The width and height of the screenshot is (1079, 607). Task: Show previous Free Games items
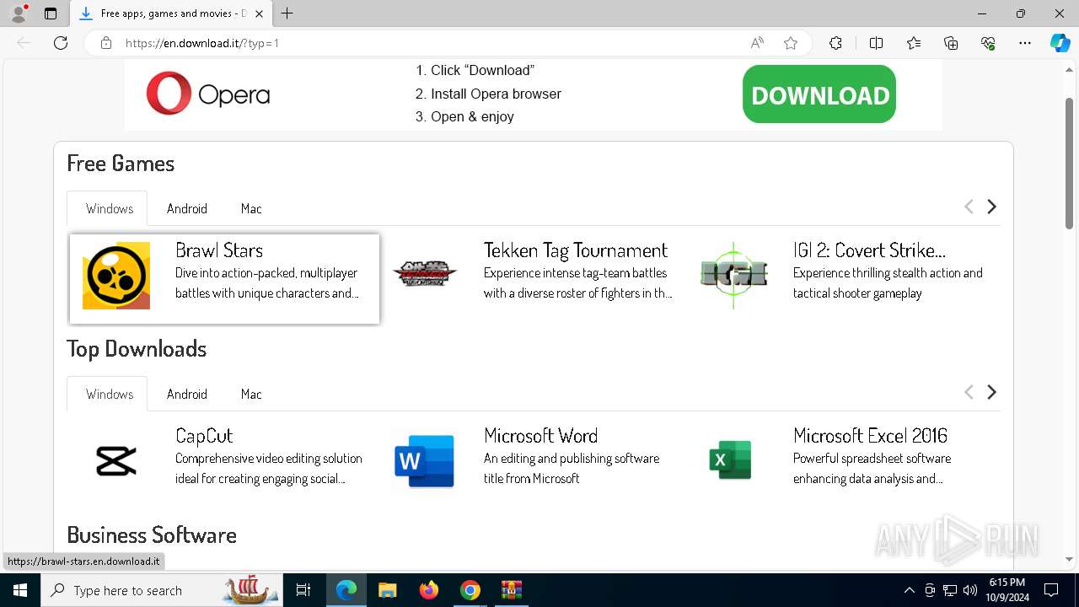click(969, 207)
